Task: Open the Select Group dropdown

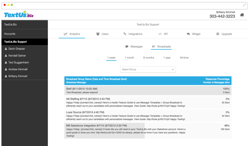Action: tap(148, 70)
